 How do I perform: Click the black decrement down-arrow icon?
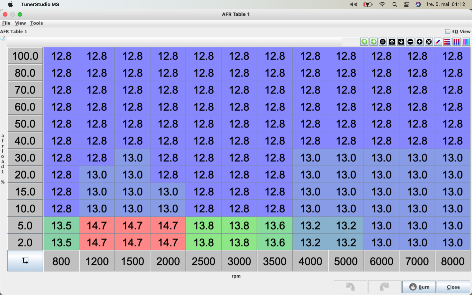click(401, 42)
